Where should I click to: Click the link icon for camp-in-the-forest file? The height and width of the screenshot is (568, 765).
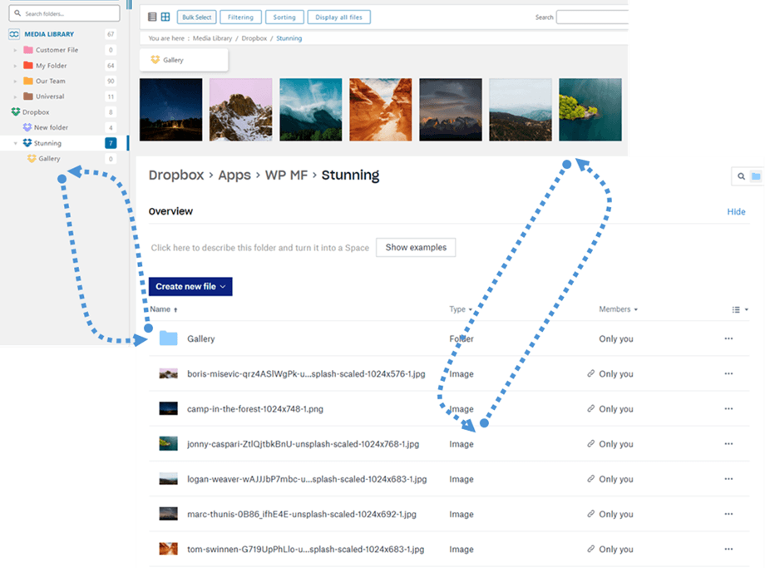[591, 409]
